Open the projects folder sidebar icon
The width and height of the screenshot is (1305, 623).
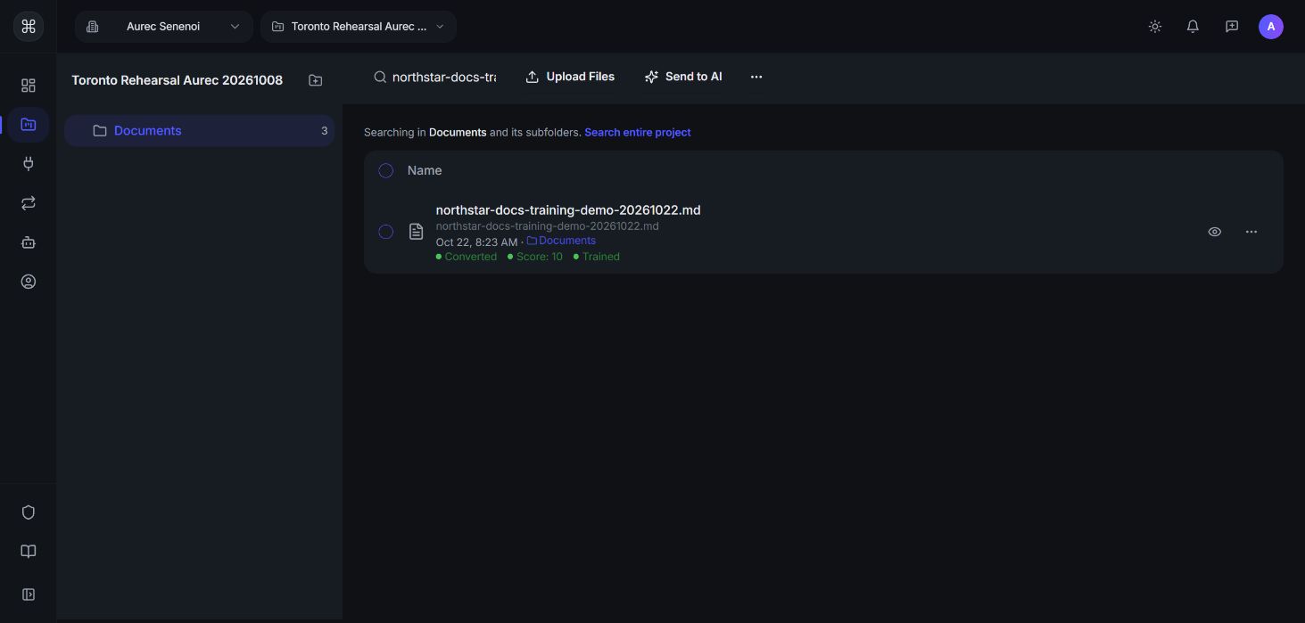pos(29,125)
